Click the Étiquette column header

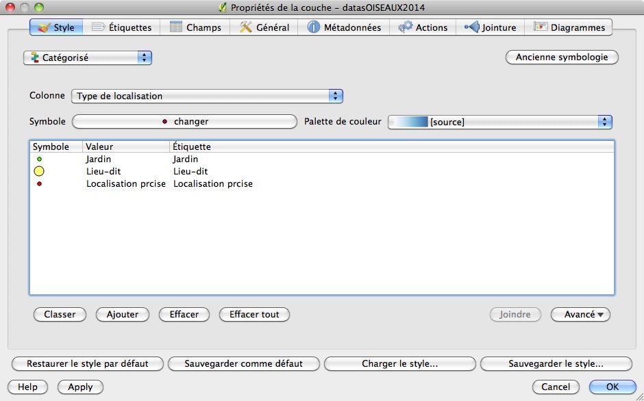tap(392, 146)
